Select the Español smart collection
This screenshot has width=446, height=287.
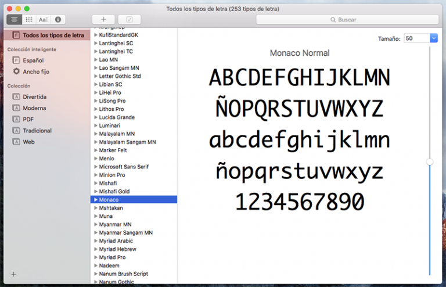click(x=33, y=60)
